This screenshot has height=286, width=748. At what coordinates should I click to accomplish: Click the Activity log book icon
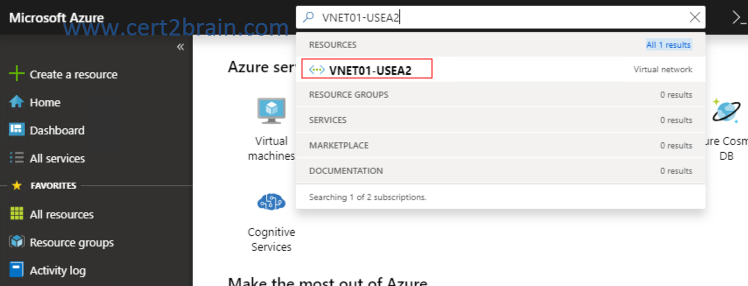16,270
